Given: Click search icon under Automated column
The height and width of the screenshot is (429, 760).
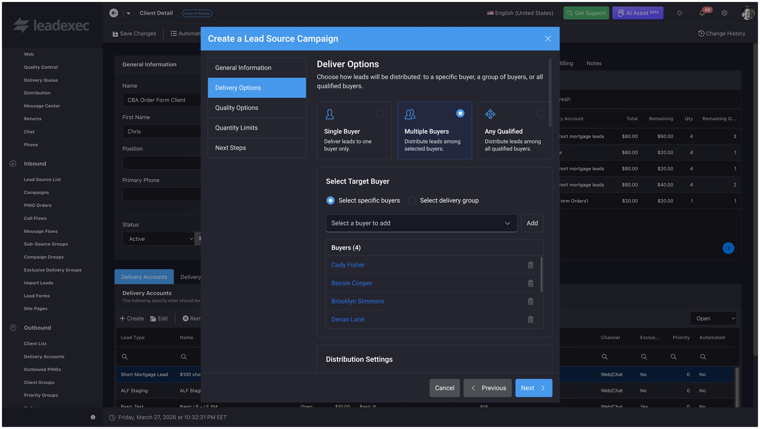Looking at the screenshot, I should [x=703, y=357].
